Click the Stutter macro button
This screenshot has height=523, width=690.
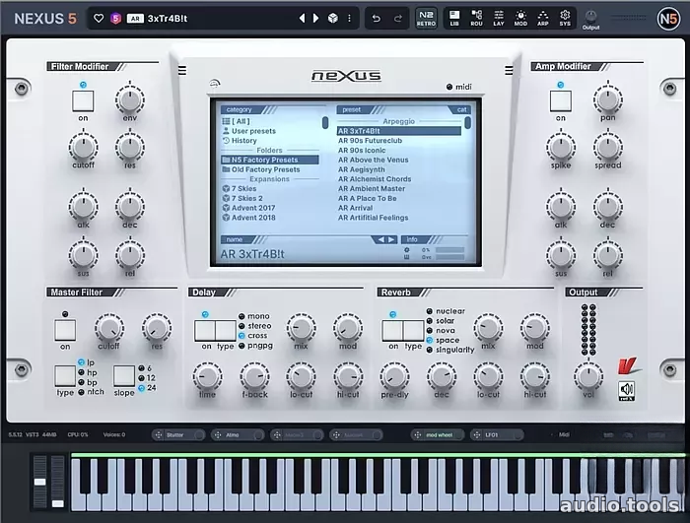click(178, 435)
